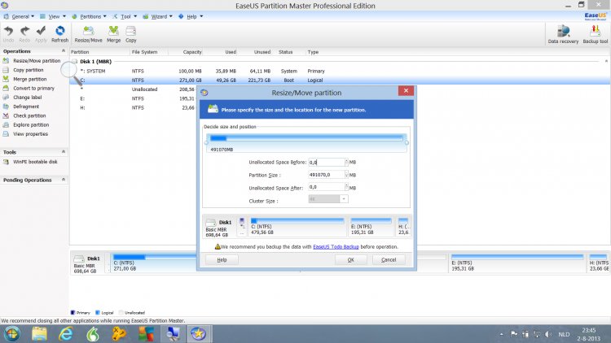The height and width of the screenshot is (343, 611).
Task: Open the View menu
Action: 53,16
